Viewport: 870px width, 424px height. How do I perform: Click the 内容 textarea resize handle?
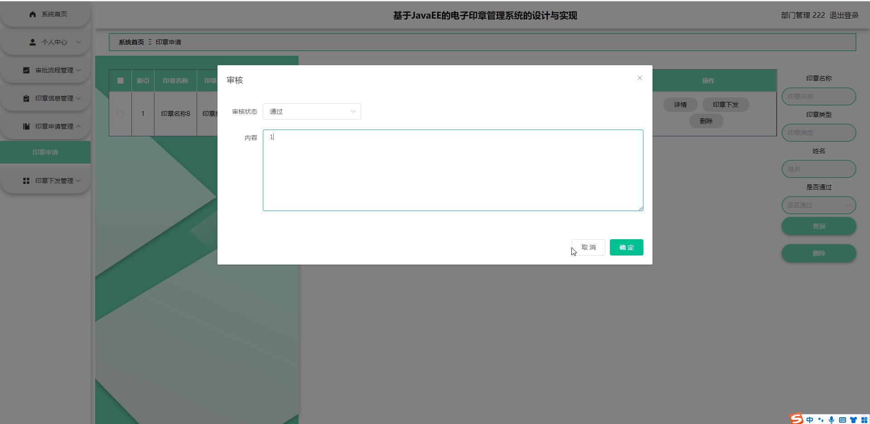(641, 208)
